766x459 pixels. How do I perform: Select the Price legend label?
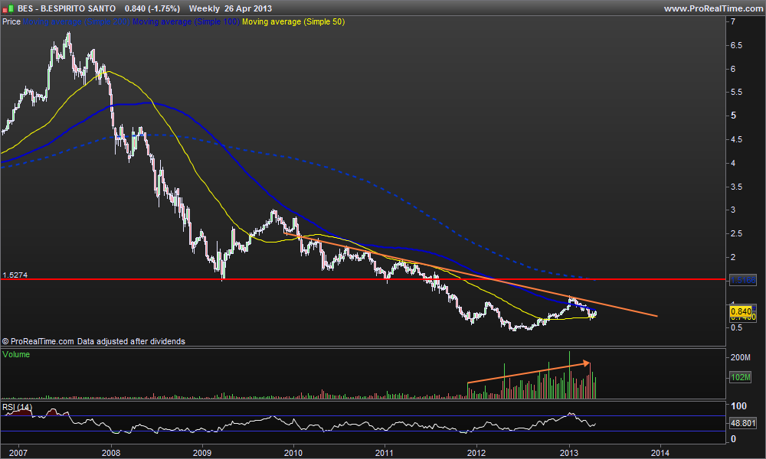coord(11,22)
